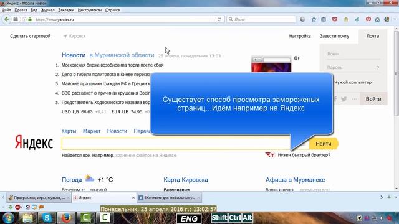This screenshot has width=399, height=224.
Task: Click the colorful puzzle extension icon in the toolbar
Action: pyautogui.click(x=387, y=19)
